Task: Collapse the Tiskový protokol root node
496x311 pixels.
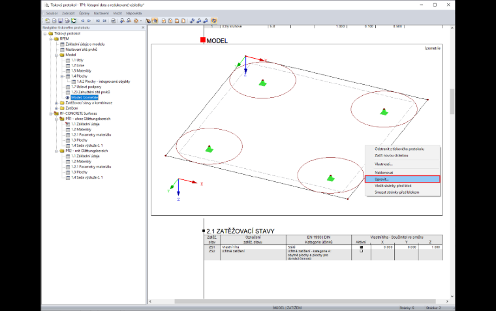Action: (x=45, y=33)
